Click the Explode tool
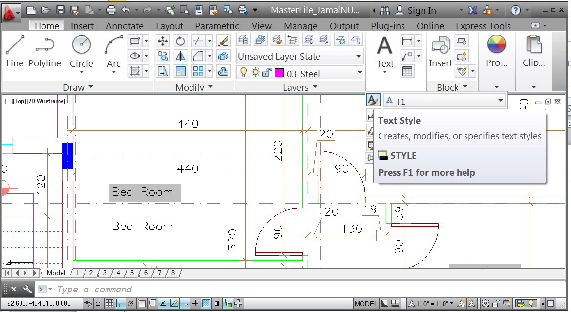This screenshot has width=571, height=312. (223, 56)
